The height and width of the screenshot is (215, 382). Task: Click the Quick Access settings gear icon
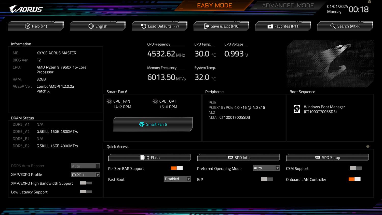click(x=368, y=146)
